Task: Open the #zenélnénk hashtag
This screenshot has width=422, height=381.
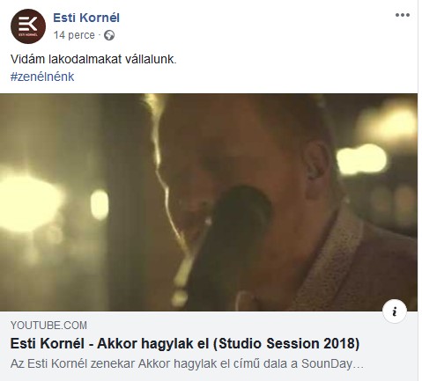Action: coord(42,77)
